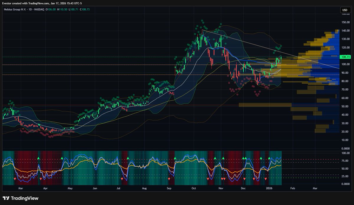Click the 10.00 price axis label

346,140
